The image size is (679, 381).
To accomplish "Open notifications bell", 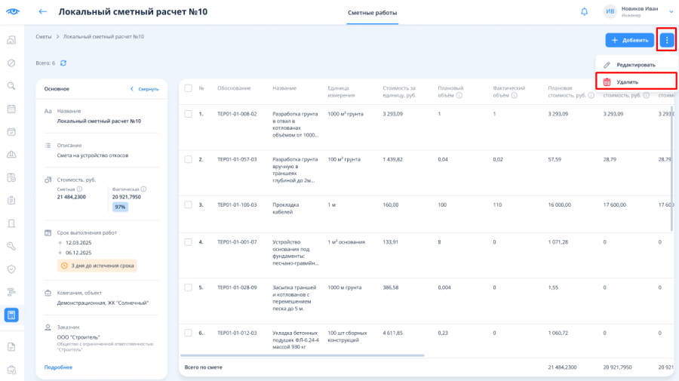I will pyautogui.click(x=584, y=11).
